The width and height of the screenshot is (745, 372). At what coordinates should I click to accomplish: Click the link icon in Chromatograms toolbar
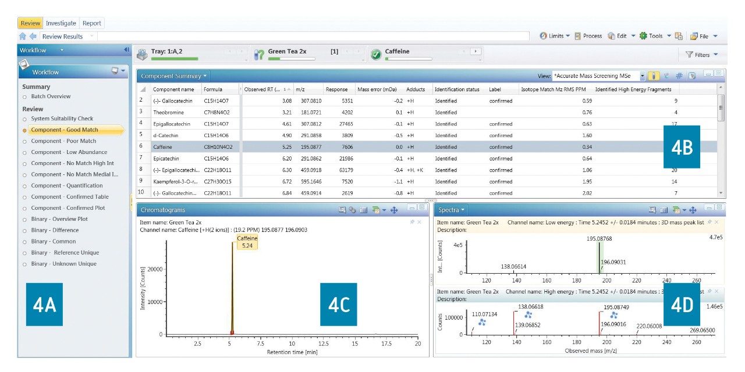pyautogui.click(x=353, y=210)
